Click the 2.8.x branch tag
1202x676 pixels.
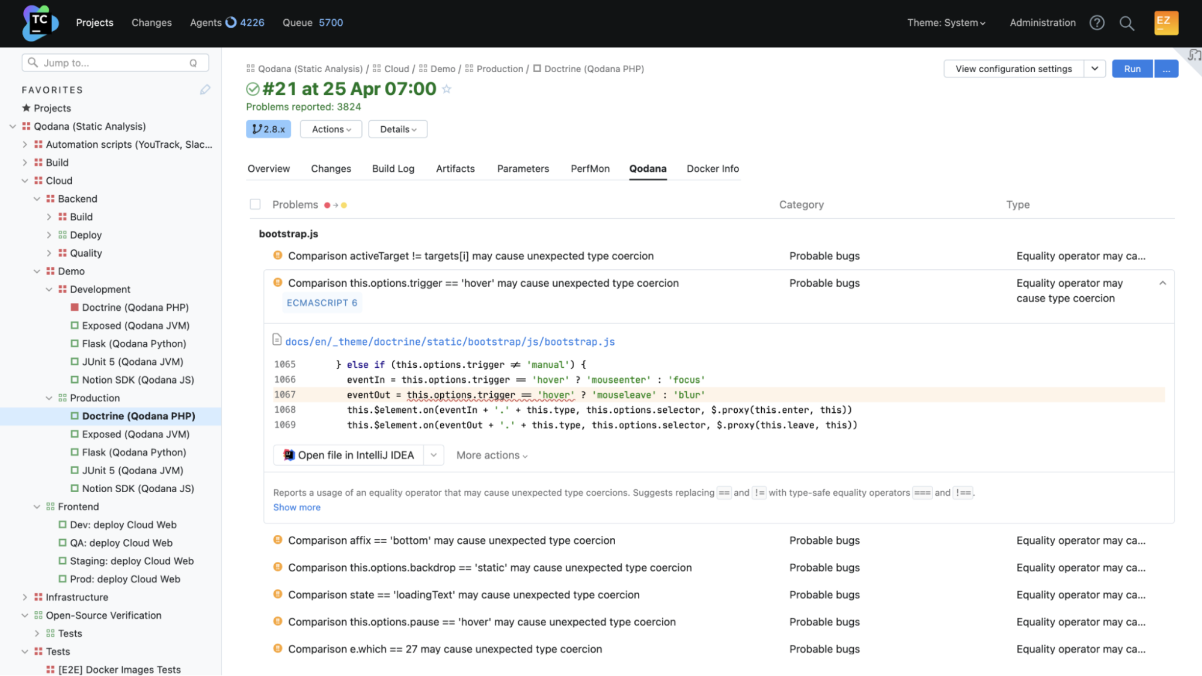[268, 129]
